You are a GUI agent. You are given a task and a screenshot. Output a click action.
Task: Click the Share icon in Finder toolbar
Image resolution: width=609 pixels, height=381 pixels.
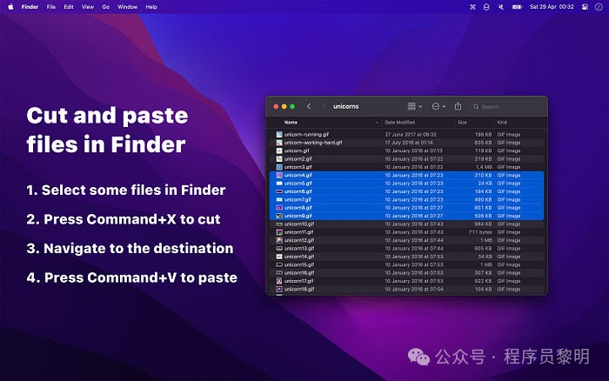(458, 106)
